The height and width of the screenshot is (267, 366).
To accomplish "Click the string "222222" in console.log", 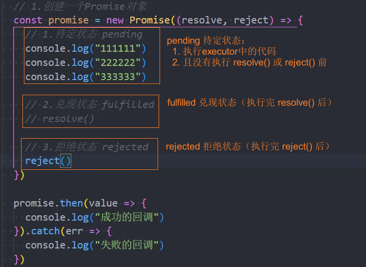I will (x=118, y=62).
